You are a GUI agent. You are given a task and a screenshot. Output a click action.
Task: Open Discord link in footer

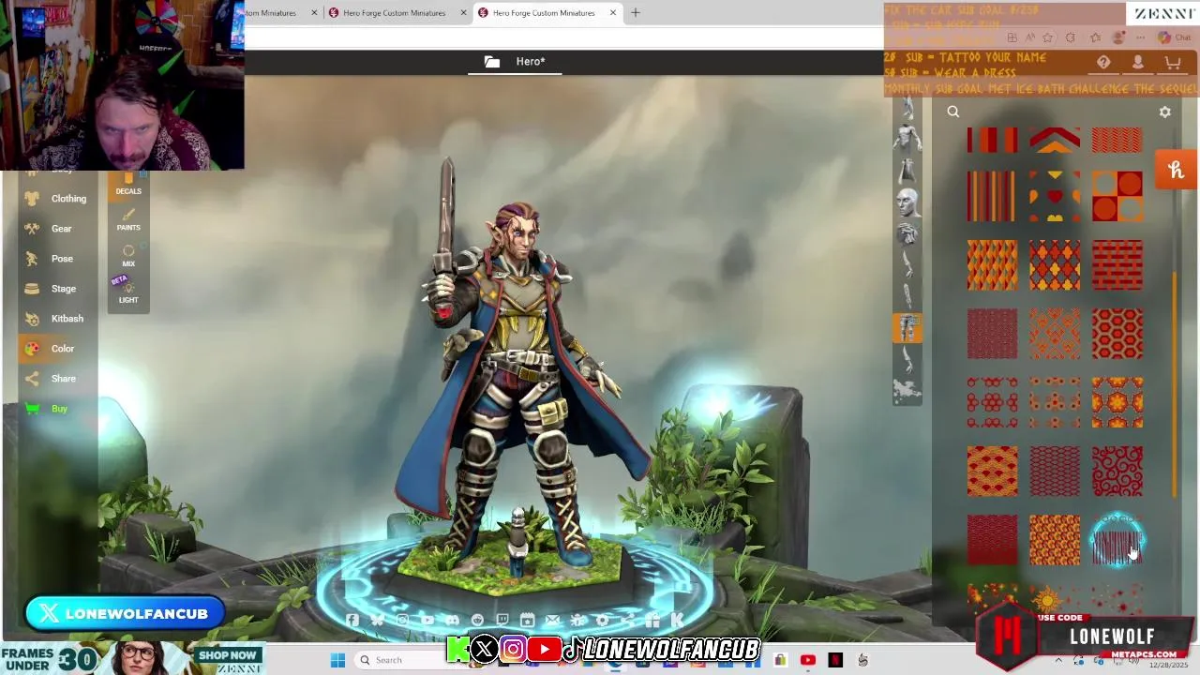452,620
